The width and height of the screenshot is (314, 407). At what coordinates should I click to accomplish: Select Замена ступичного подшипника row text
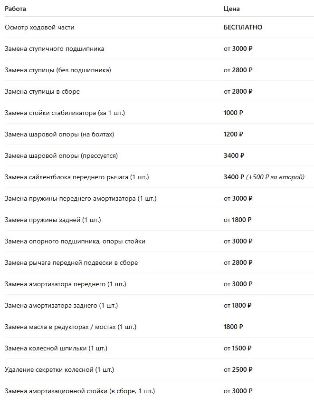click(x=55, y=49)
